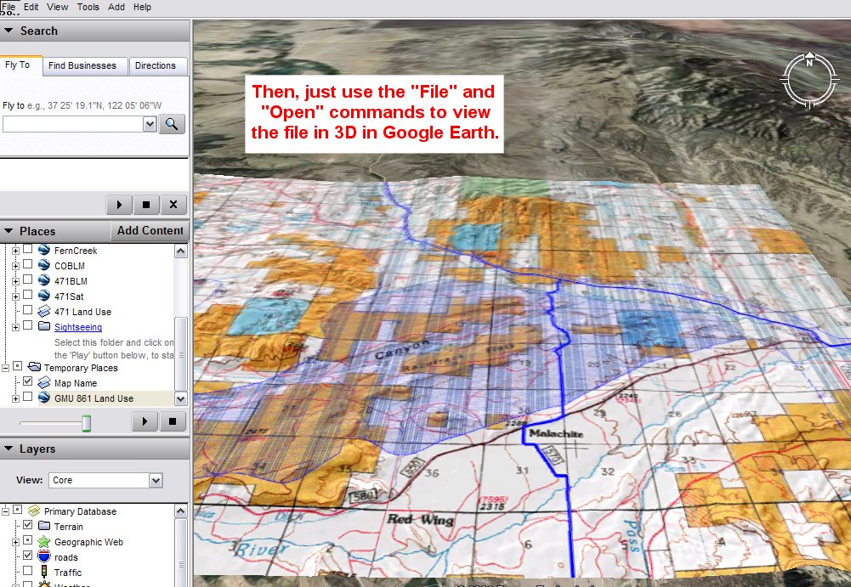Click the 471Sat globe icon
This screenshot has height=587, width=851.
[x=44, y=296]
